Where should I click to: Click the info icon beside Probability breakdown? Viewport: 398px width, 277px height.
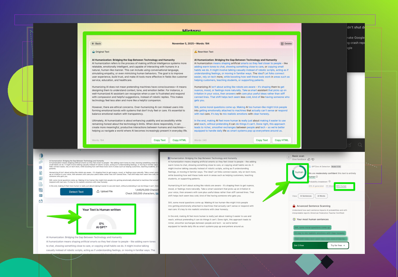pos(330,181)
